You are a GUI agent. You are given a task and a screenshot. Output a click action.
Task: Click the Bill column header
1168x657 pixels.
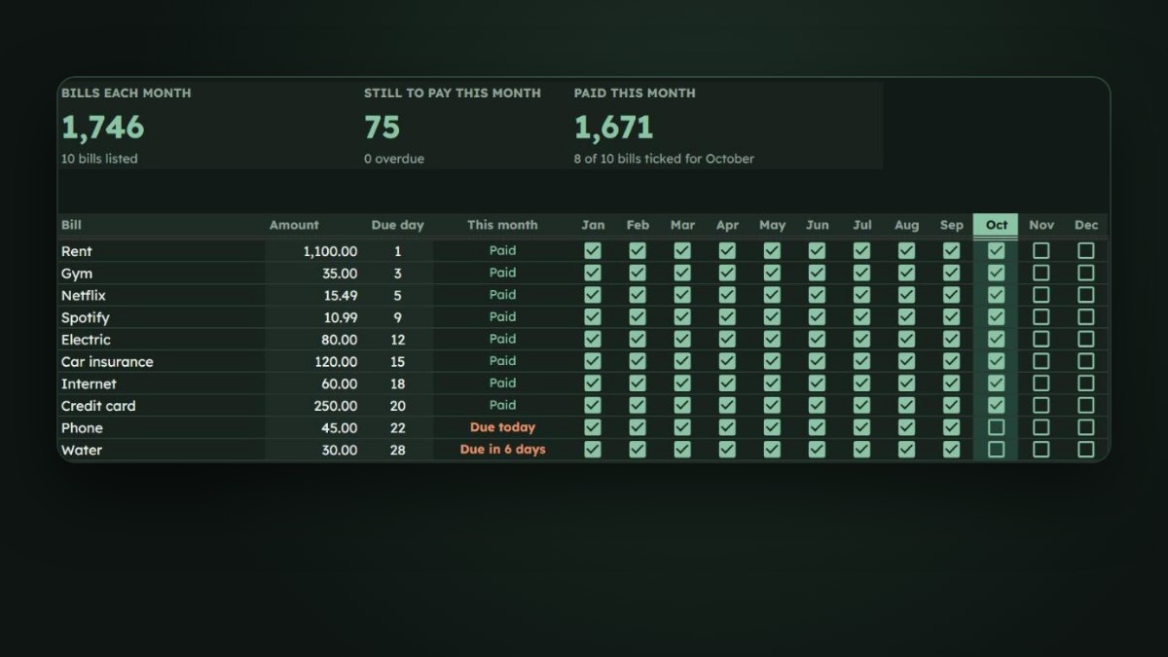(162, 225)
